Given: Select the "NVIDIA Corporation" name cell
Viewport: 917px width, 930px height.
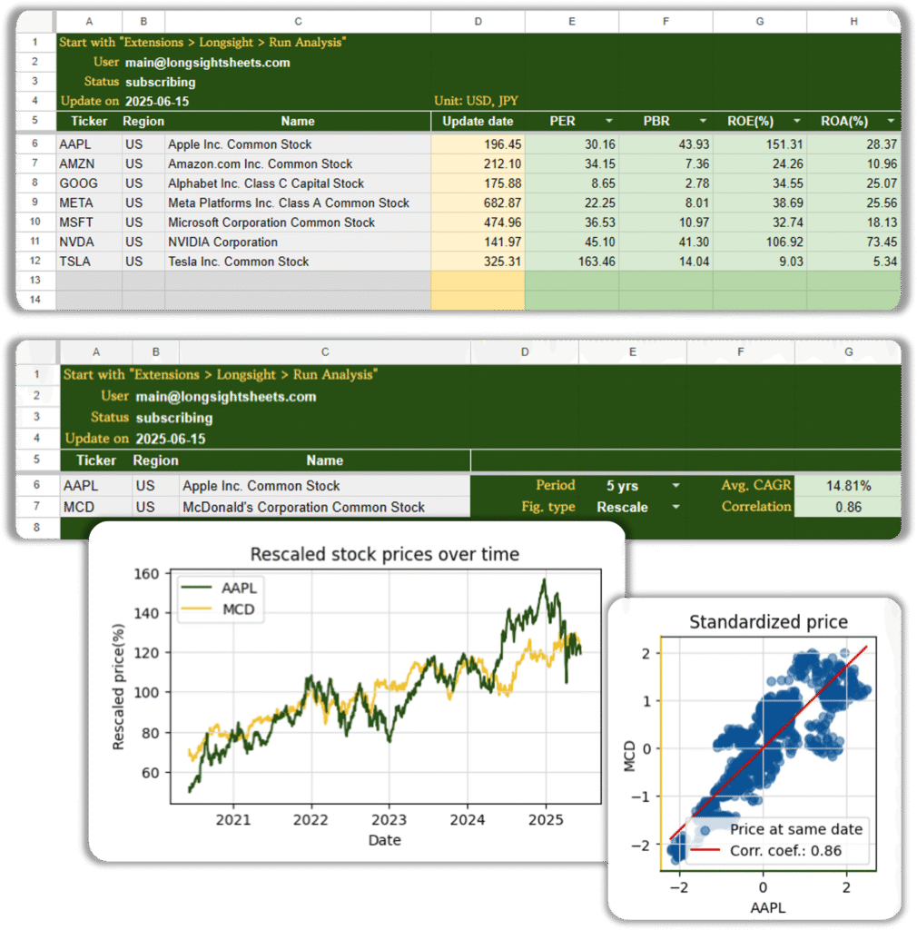Looking at the screenshot, I should [298, 242].
